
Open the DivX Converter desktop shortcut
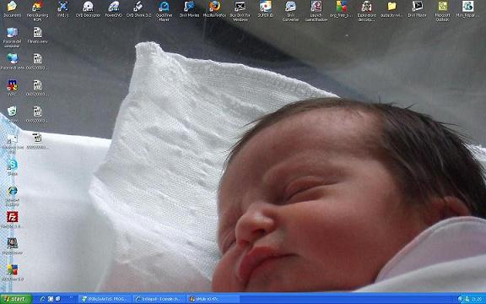tap(291, 10)
